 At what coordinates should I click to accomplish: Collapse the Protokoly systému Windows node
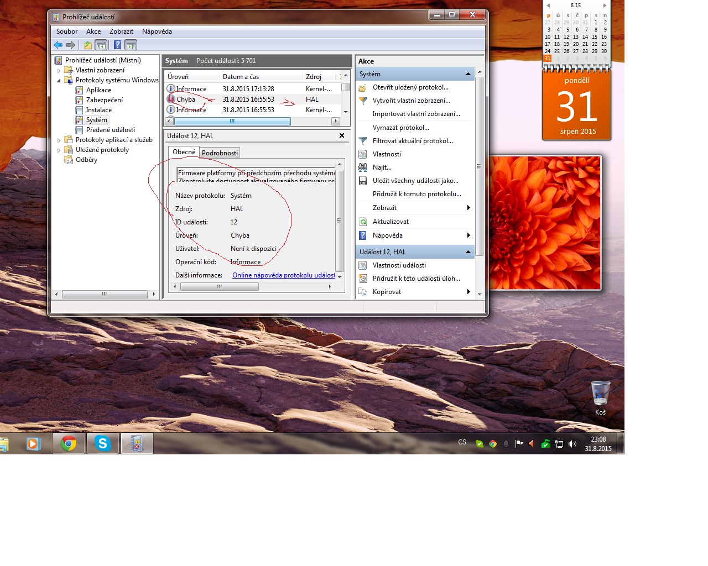pos(59,81)
